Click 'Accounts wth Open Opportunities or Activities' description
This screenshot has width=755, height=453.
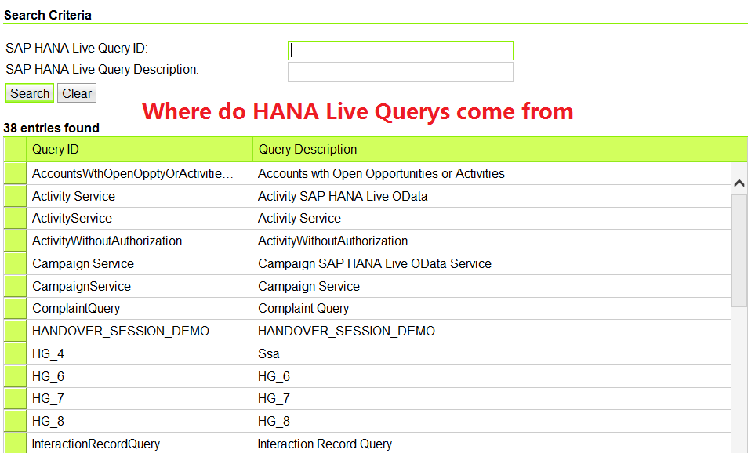[x=381, y=173]
